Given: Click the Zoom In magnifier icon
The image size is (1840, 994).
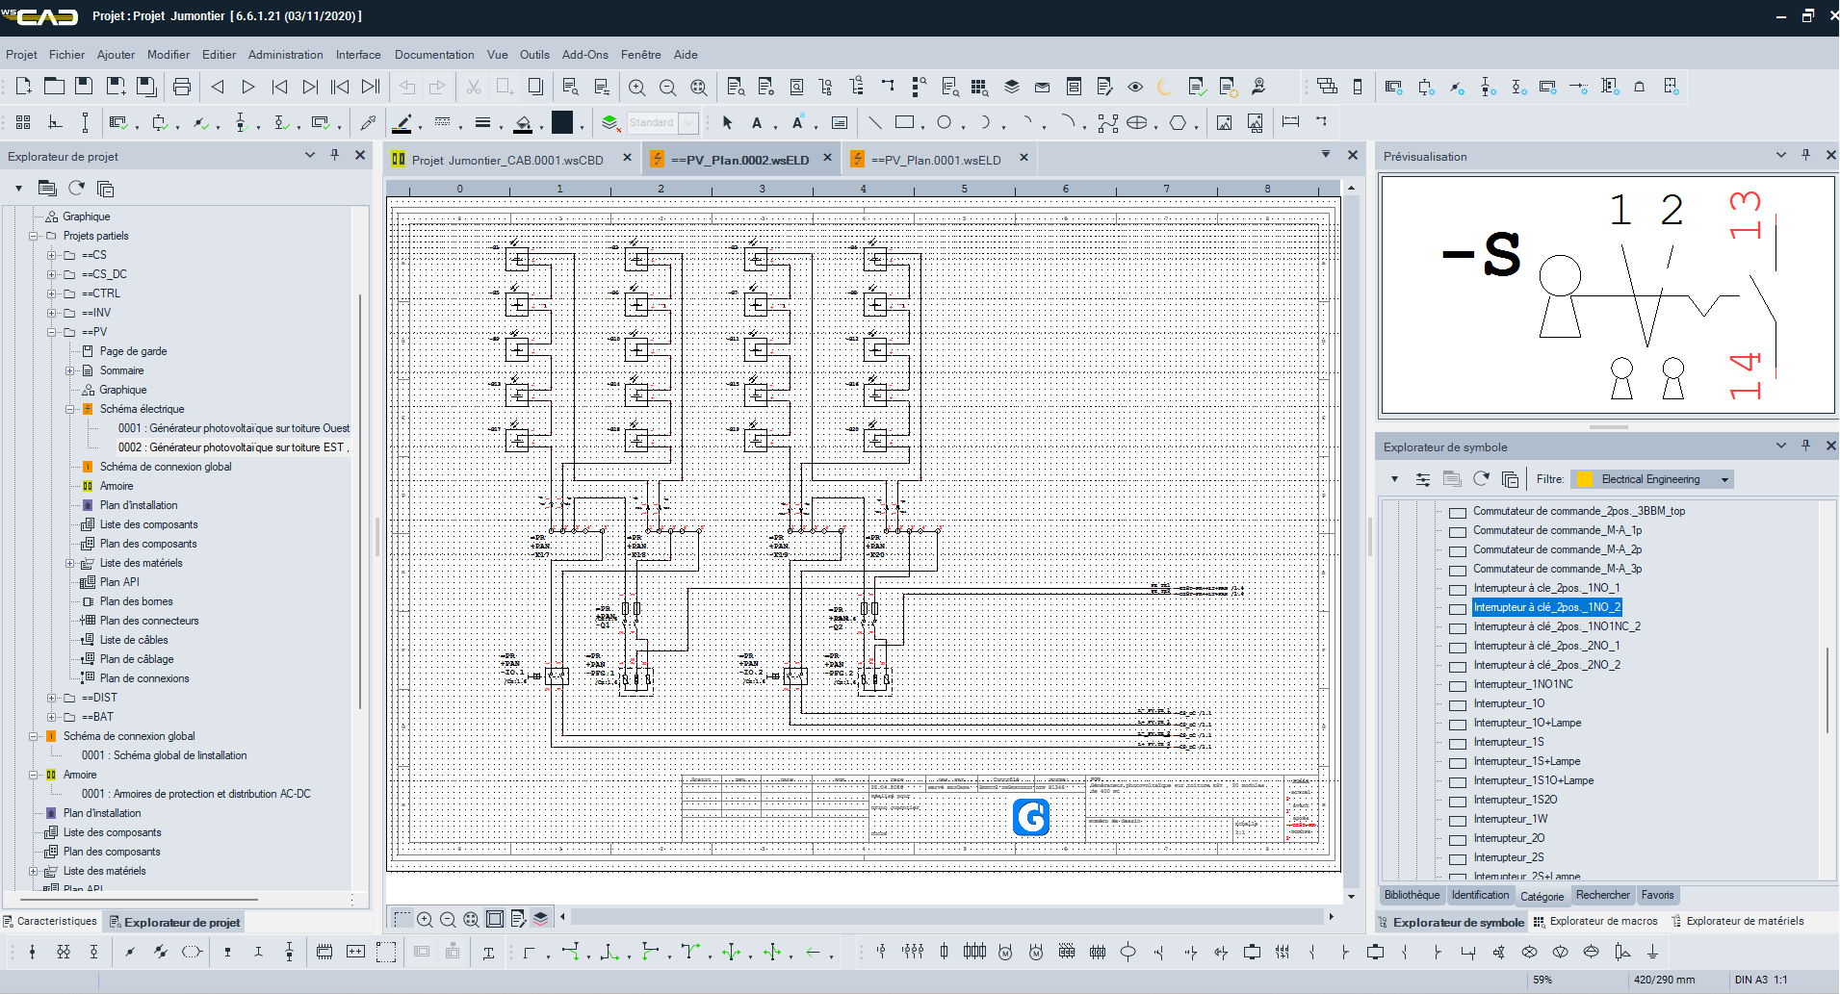Looking at the screenshot, I should click(x=636, y=88).
